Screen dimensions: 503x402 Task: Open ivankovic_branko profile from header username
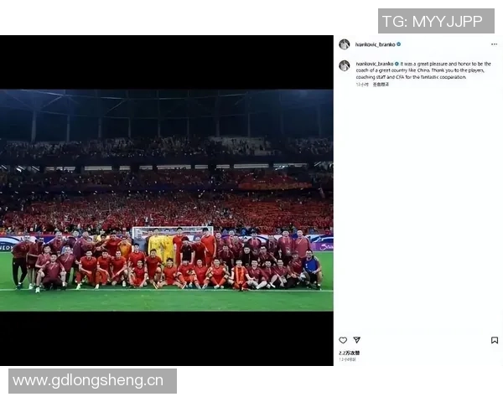[375, 44]
